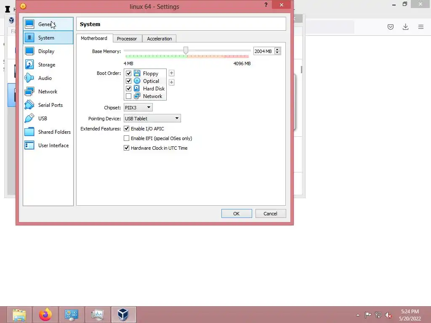Uncheck Floppy in boot order

[x=128, y=73]
